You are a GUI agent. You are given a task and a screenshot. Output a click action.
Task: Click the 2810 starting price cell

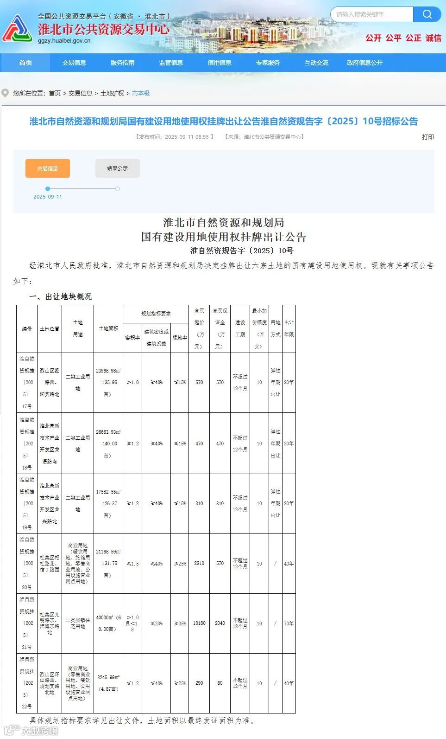[x=199, y=564]
